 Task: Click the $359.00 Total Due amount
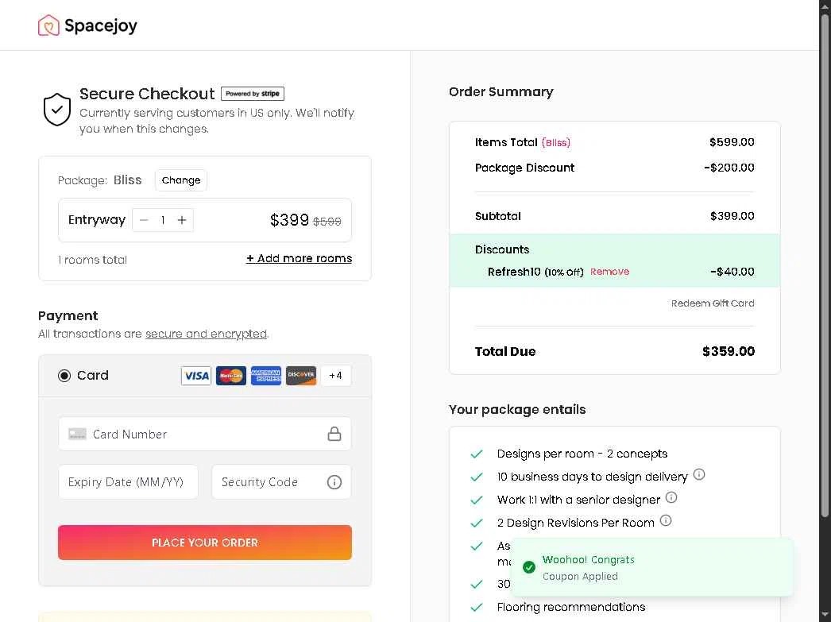pyautogui.click(x=729, y=351)
